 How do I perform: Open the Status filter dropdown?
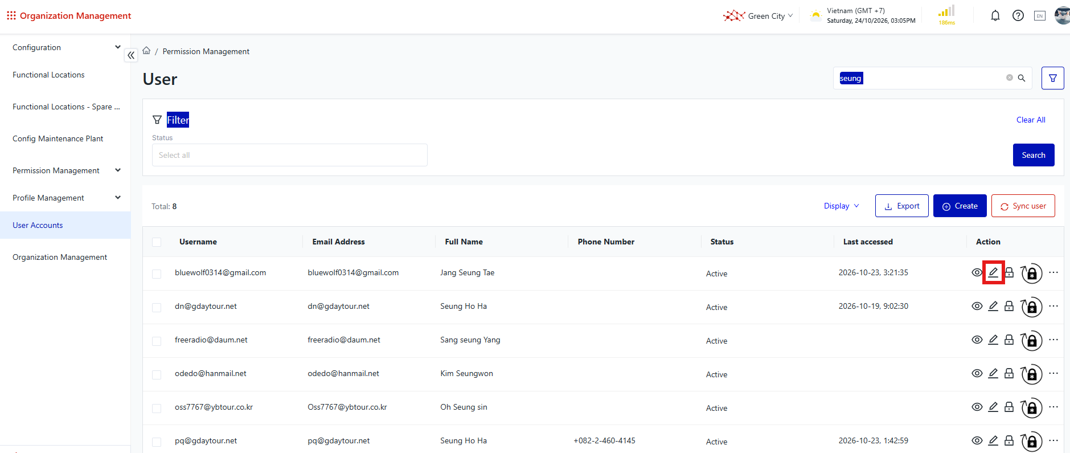(x=290, y=155)
